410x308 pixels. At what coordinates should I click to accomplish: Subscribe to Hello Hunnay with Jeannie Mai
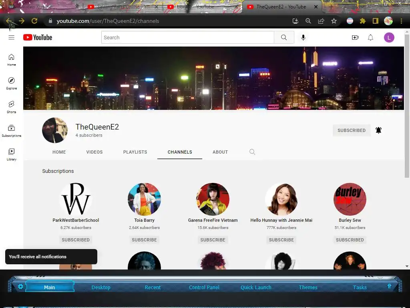281,240
